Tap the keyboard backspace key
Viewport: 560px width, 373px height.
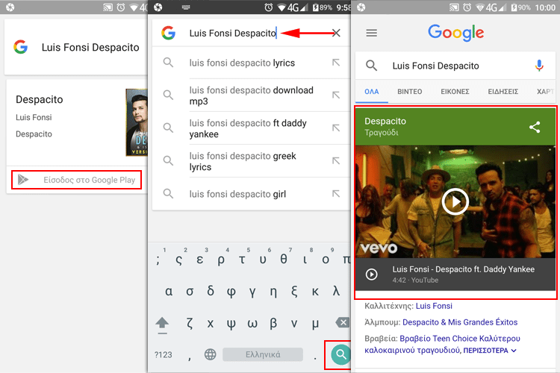tap(342, 323)
